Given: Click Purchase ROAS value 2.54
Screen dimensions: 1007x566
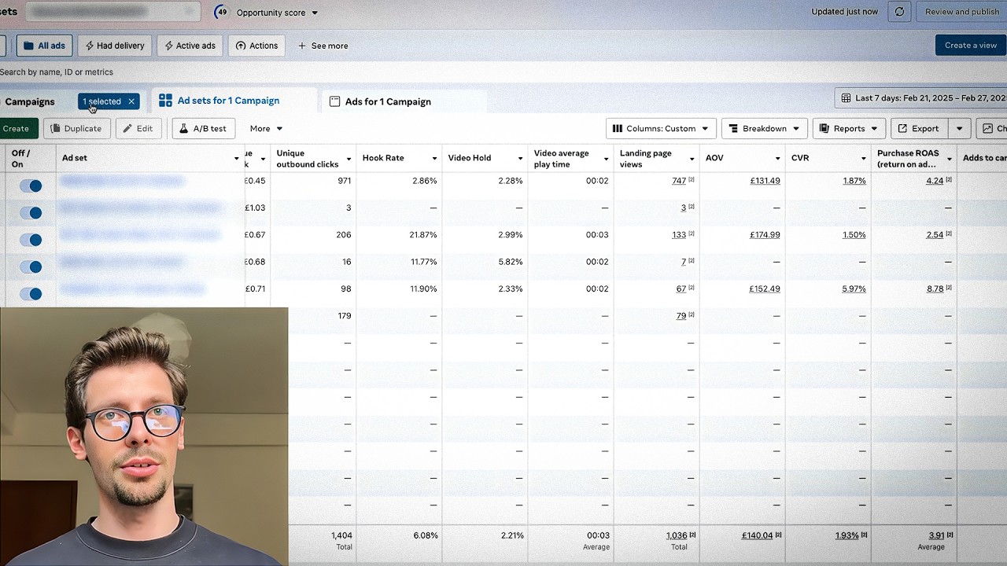Looking at the screenshot, I should [935, 235].
